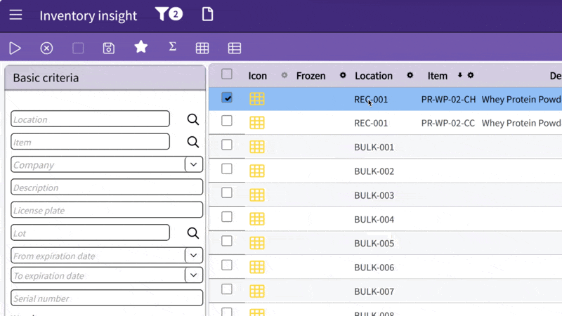
Task: Click the BULK-003 row grid icon
Action: point(257,195)
